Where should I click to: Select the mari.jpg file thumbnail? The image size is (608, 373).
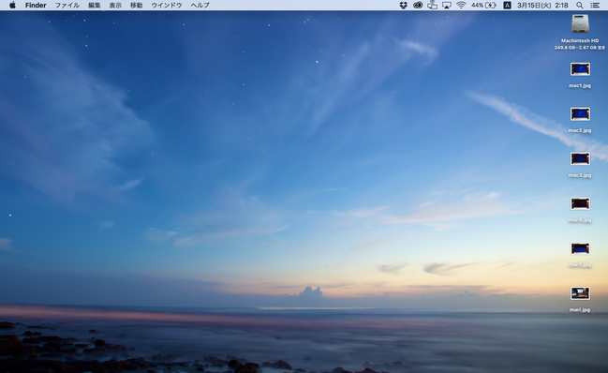point(580,293)
